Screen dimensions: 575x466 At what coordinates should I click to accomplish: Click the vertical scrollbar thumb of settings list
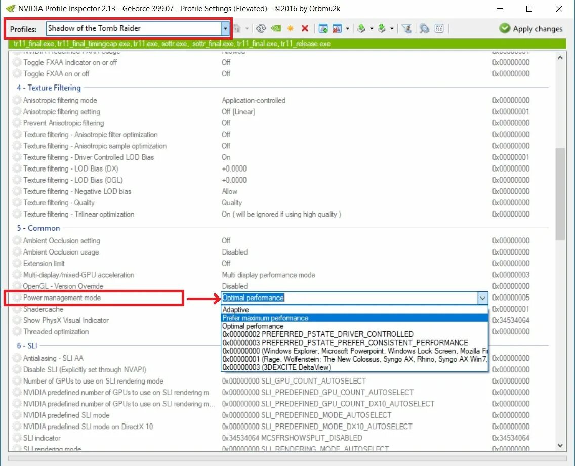[560, 194]
